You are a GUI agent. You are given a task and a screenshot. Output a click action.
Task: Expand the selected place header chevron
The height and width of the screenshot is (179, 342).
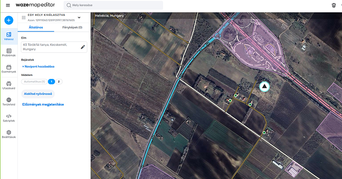tap(79, 18)
